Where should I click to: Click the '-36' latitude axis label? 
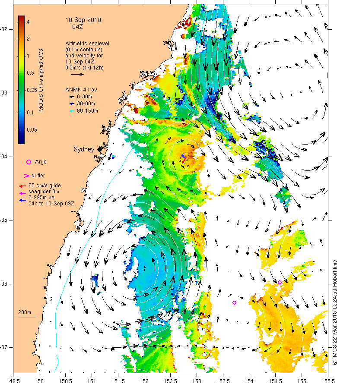[x=4, y=284]
